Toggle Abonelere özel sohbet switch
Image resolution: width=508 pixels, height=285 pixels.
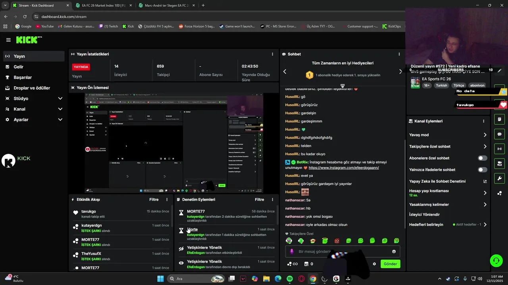point(482,158)
